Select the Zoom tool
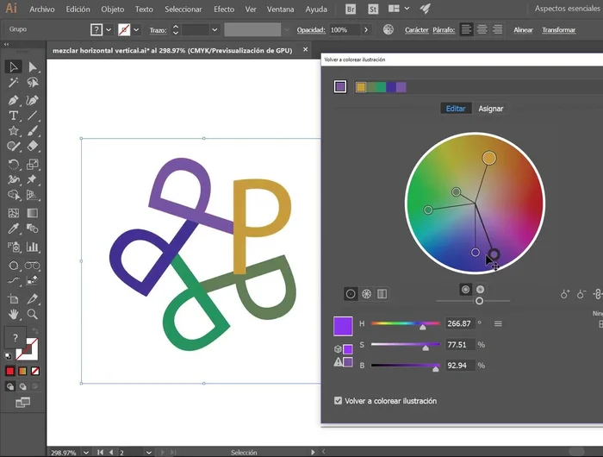 point(33,315)
